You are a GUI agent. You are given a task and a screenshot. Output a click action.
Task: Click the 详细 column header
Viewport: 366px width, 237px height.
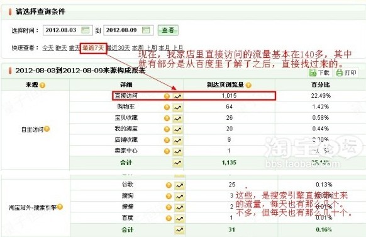pyautogui.click(x=126, y=84)
